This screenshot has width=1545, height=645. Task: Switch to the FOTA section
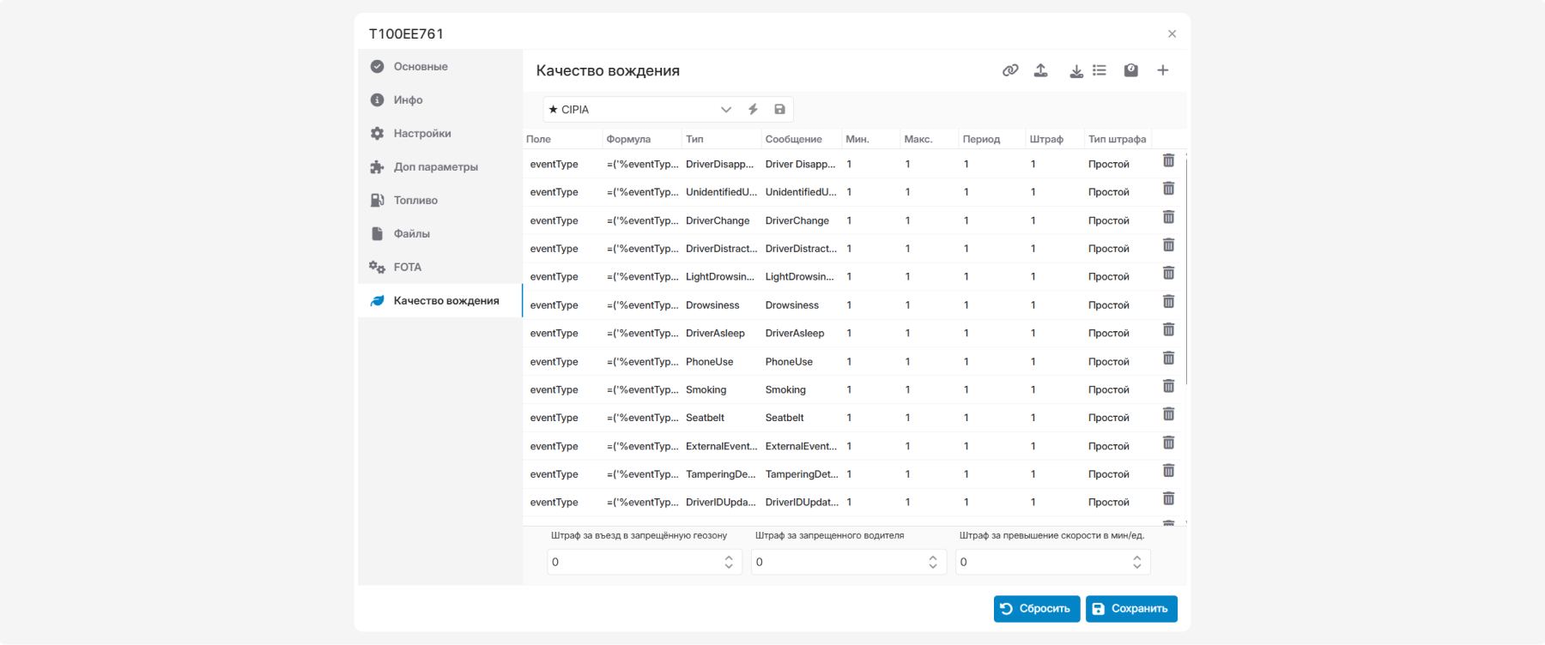tap(439, 267)
